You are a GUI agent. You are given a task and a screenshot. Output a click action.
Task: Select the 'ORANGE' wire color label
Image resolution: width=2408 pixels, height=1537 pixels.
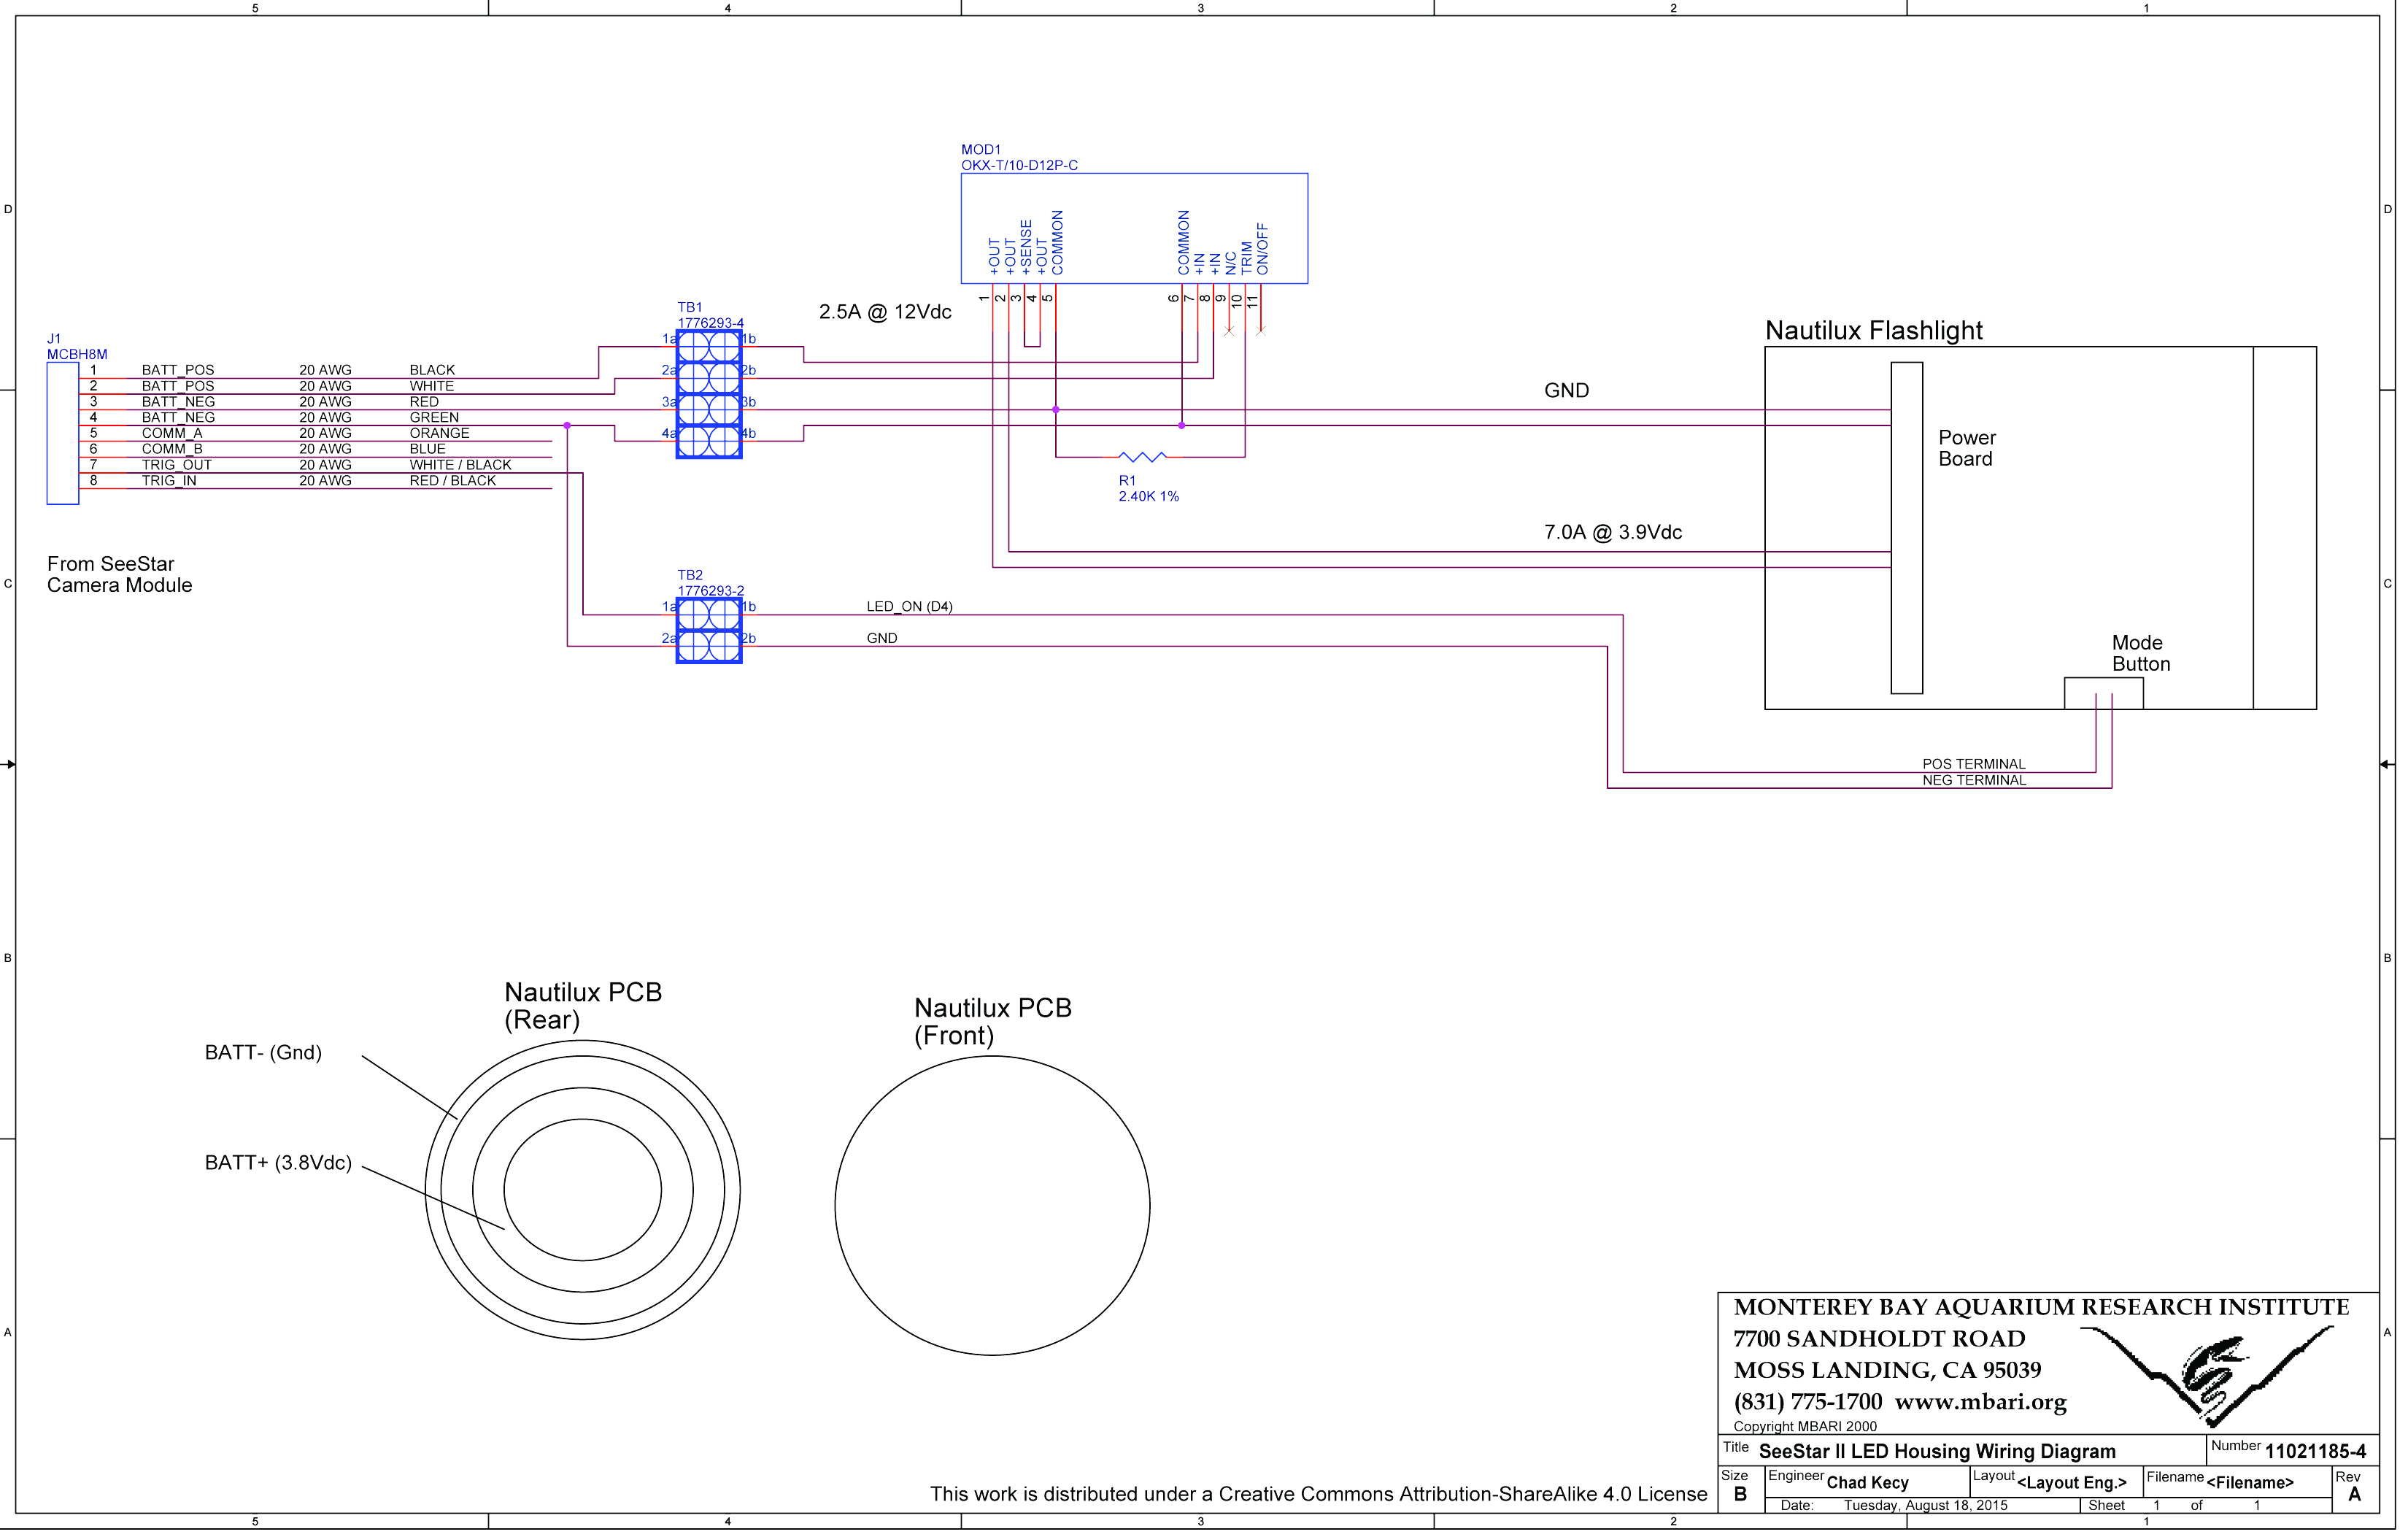point(439,433)
